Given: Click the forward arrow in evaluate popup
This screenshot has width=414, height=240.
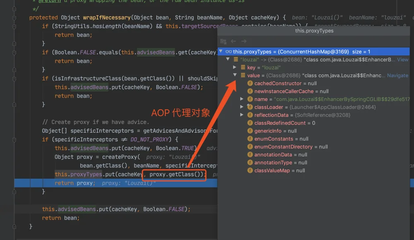Looking at the screenshot, I should [x=244, y=41].
